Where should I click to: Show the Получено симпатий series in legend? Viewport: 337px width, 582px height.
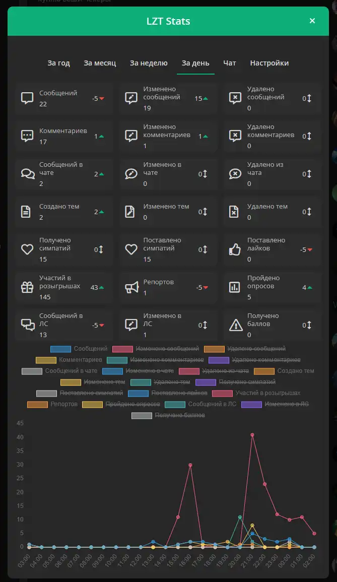coord(235,382)
